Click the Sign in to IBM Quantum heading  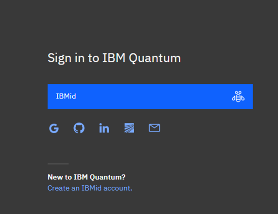[114, 58]
